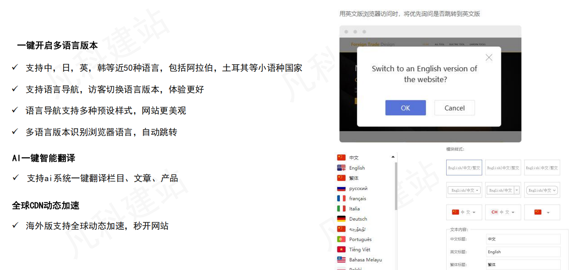The image size is (579, 270).
Task: Click the line 支持语言导航，访客切换语言版本
Action: 115,90
